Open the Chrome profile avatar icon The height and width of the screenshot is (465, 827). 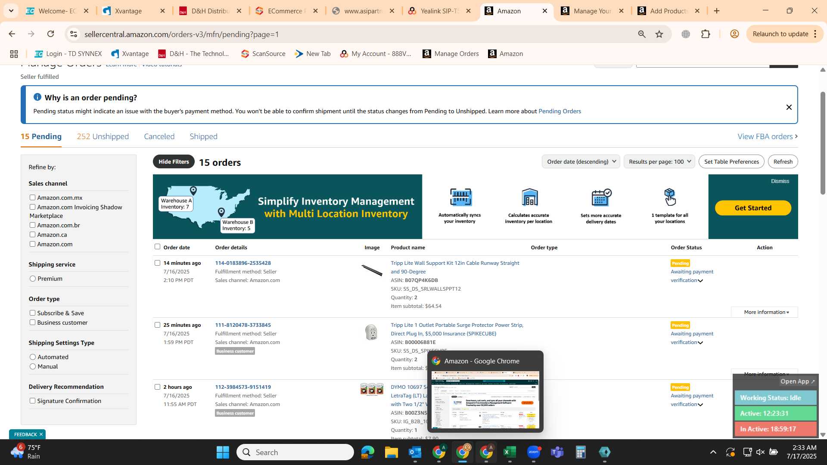coord(734,34)
